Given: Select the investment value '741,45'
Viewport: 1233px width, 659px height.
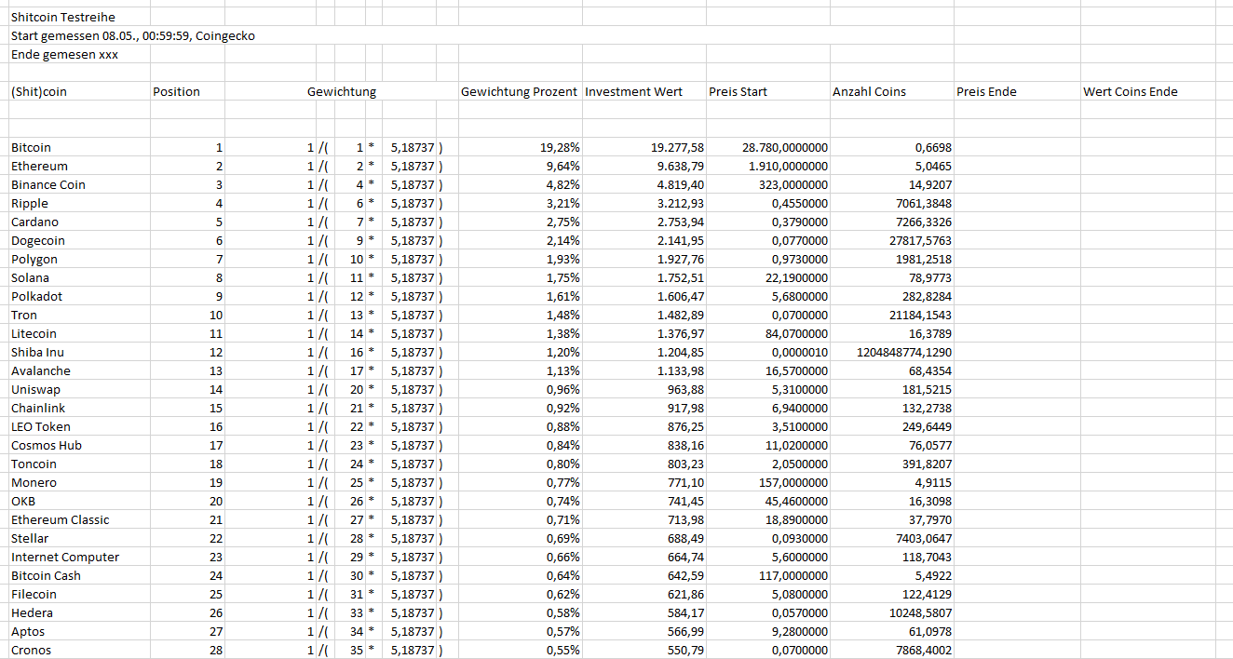Looking at the screenshot, I should 644,501.
